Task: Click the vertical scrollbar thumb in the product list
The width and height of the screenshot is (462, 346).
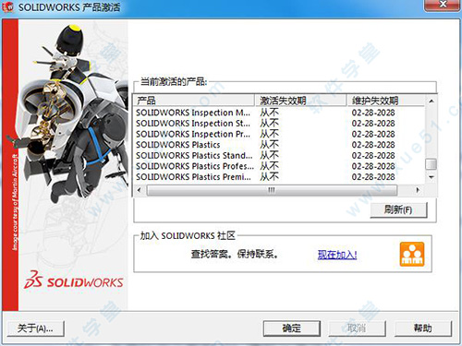Action: 432,164
